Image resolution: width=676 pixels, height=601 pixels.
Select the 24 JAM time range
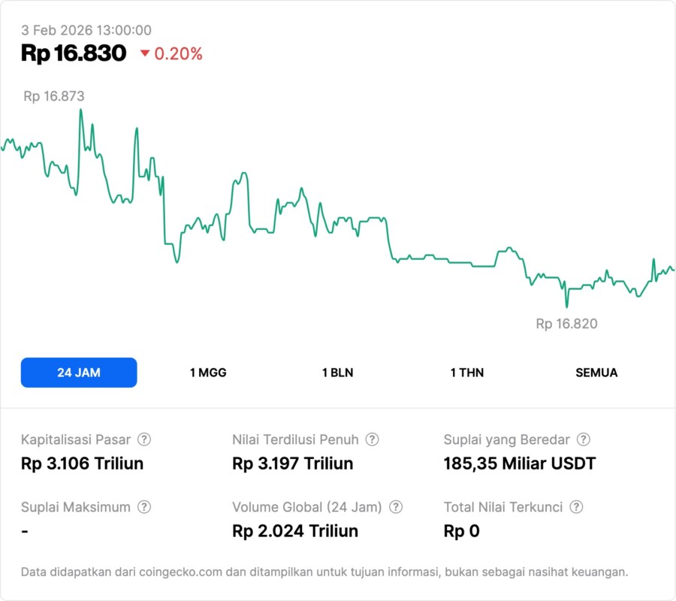[x=79, y=373]
